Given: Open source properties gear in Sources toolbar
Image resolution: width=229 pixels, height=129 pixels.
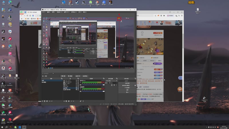Looking at the screenshot, I should (69, 101).
